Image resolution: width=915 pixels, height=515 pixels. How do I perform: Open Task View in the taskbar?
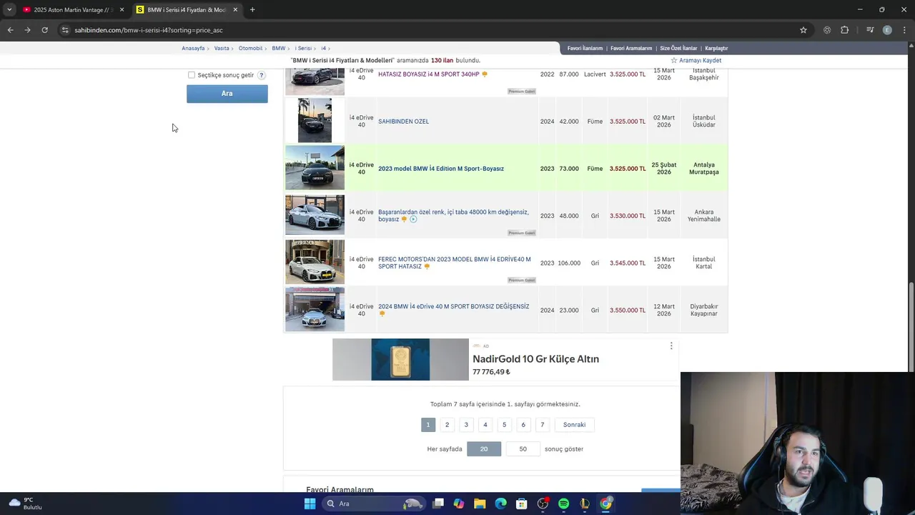coord(438,504)
